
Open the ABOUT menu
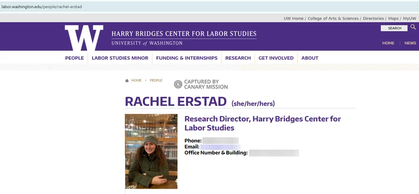pos(310,58)
